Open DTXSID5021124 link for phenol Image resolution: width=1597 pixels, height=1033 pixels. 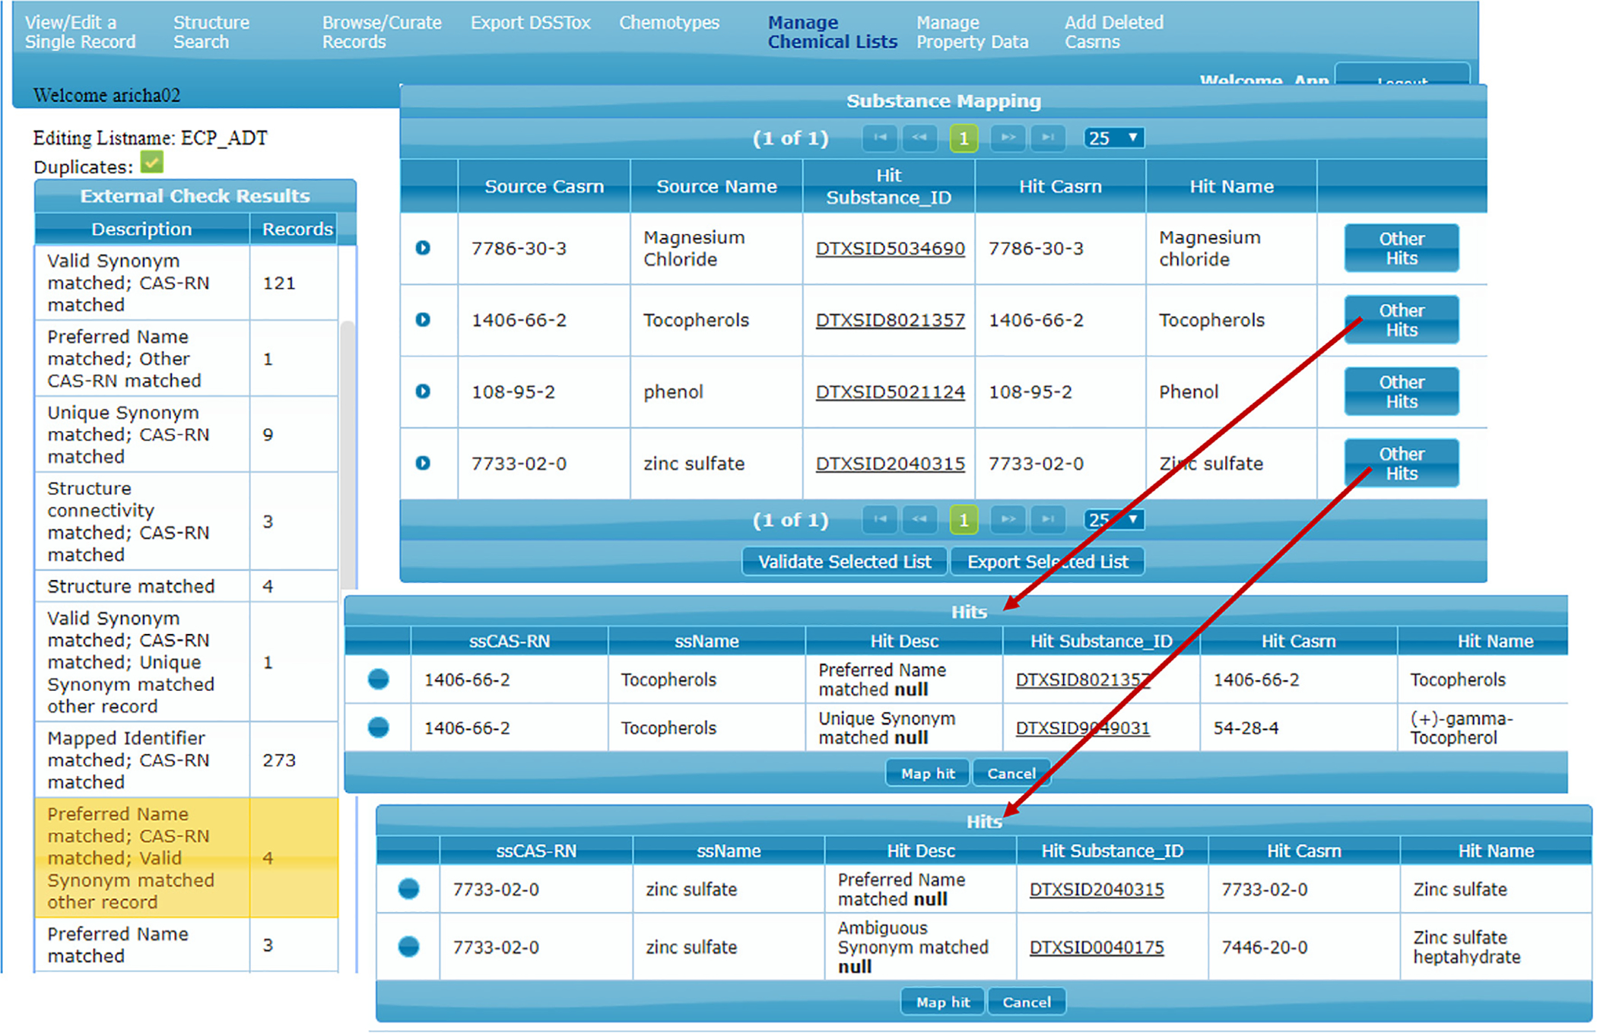click(890, 391)
